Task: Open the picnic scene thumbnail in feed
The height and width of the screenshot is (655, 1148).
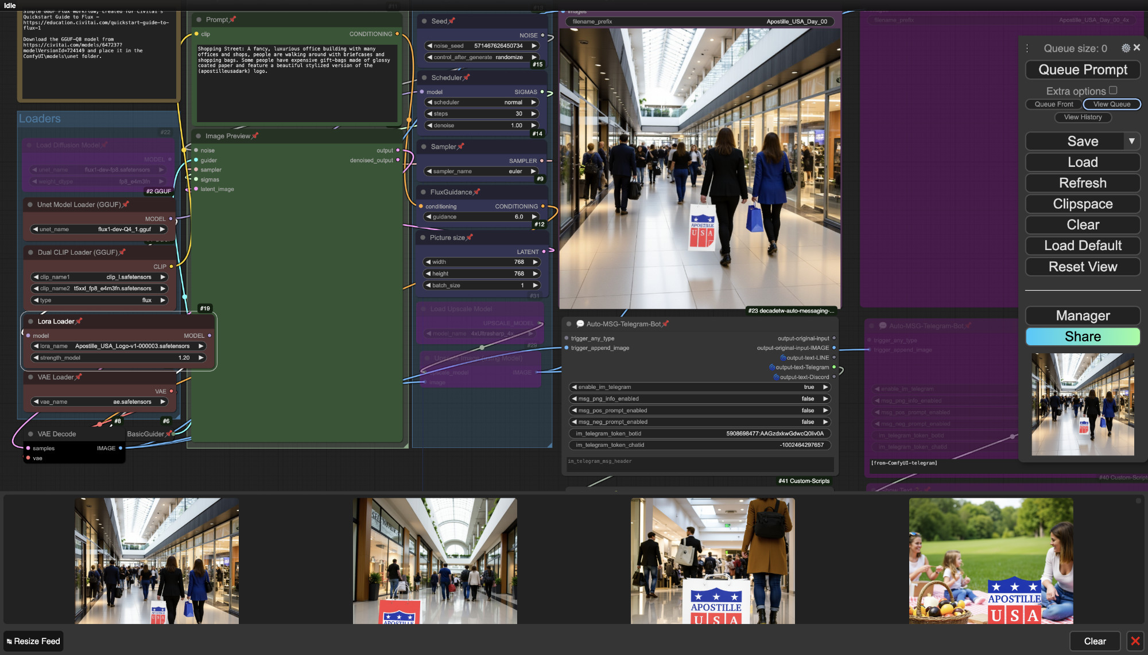Action: pos(991,561)
